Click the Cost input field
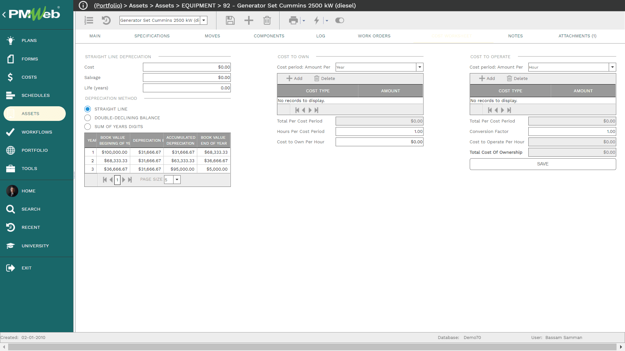 (187, 67)
